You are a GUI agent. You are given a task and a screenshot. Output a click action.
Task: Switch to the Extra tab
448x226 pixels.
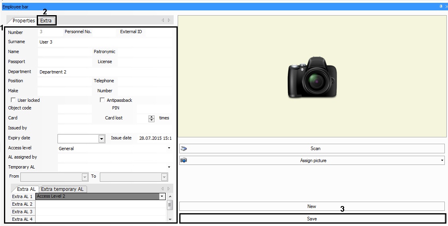(x=46, y=21)
